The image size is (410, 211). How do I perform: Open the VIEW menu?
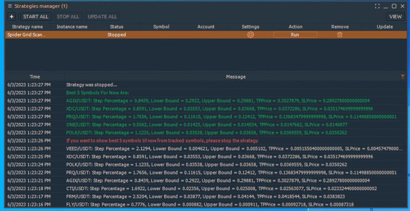(x=395, y=17)
